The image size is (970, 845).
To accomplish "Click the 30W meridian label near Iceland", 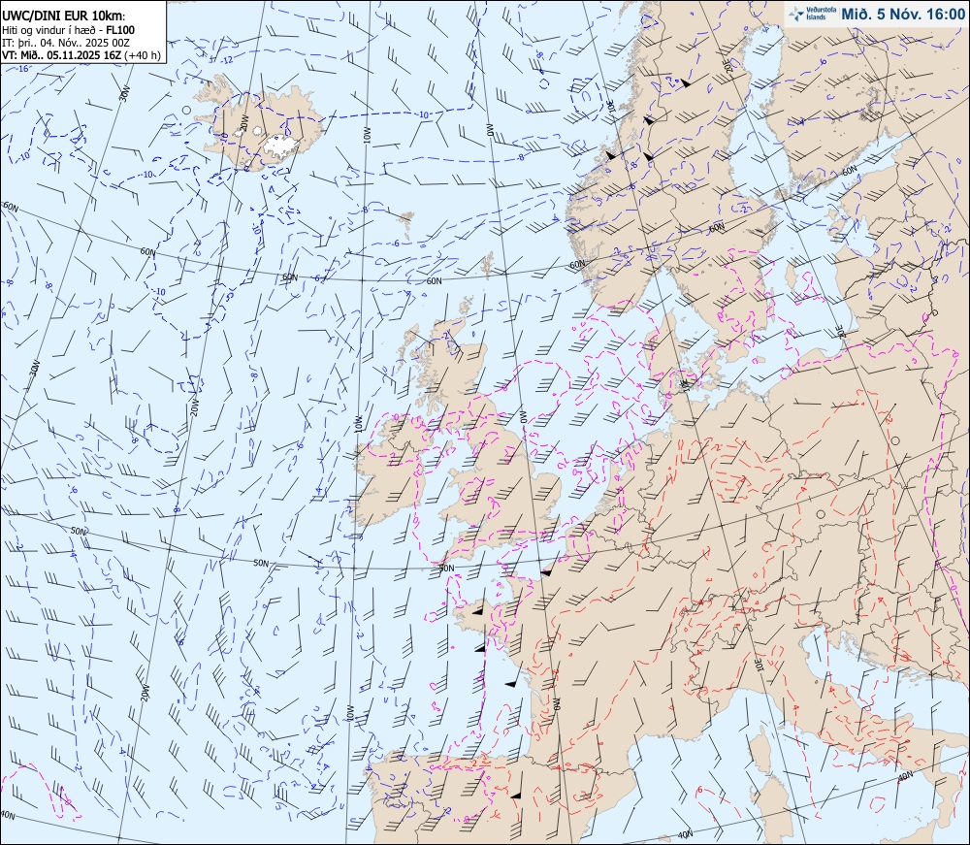I will 124,95.
